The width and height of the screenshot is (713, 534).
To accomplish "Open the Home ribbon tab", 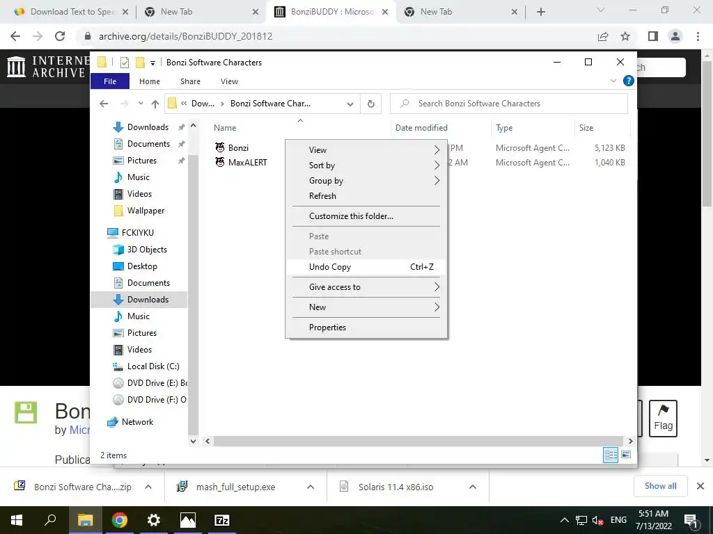I will pyautogui.click(x=150, y=81).
